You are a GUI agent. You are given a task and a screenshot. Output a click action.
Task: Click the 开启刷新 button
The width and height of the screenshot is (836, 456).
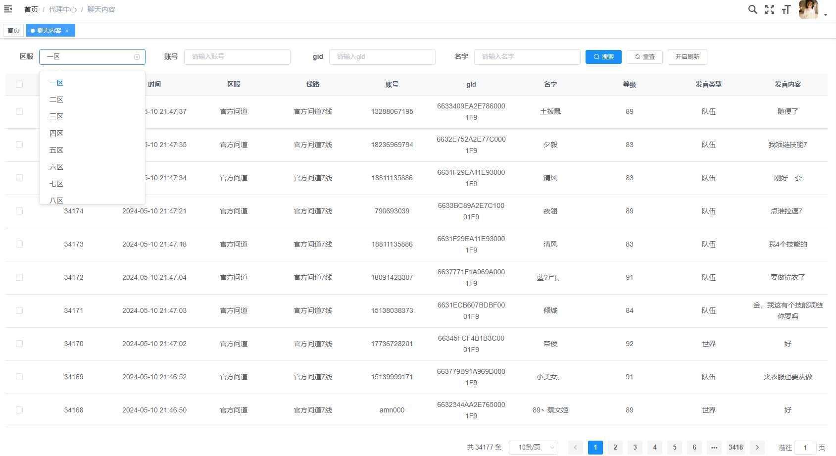point(688,57)
